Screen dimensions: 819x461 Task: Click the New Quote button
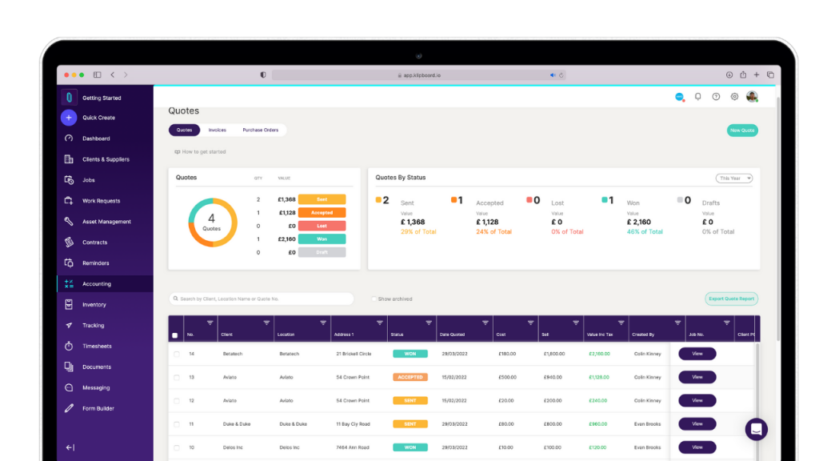[742, 130]
